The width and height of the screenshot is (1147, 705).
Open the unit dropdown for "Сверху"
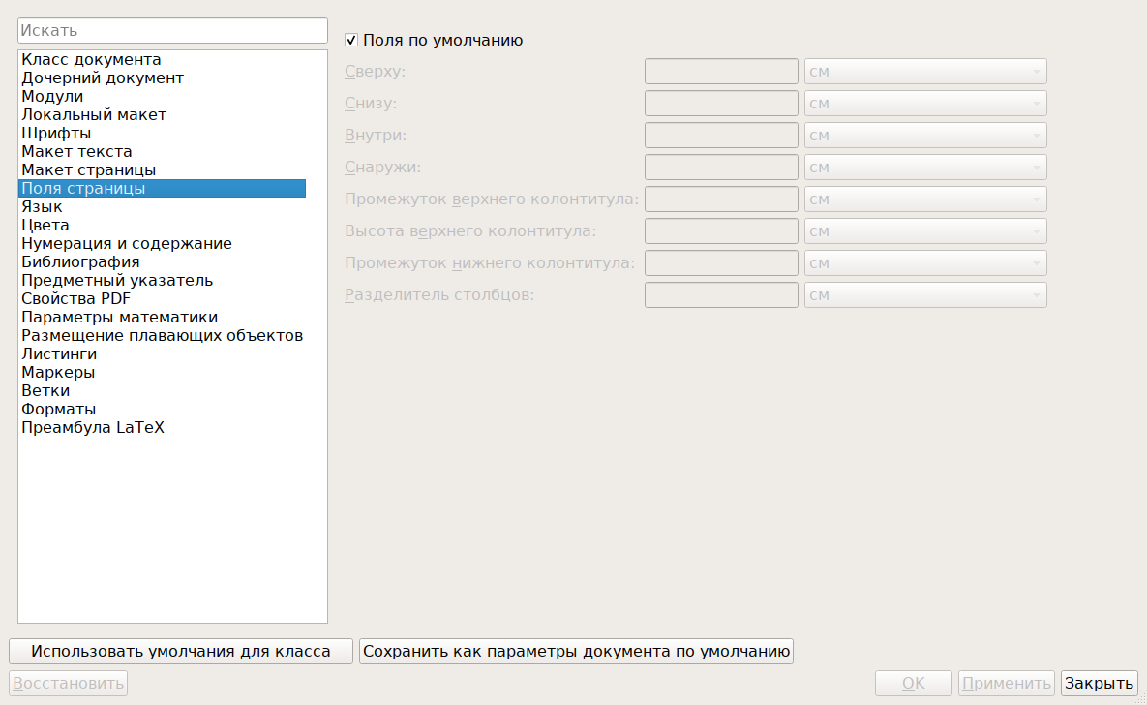[925, 72]
